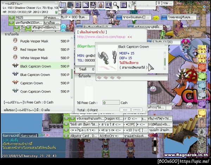Click Purple Vesper Mask item icon
The width and height of the screenshot is (211, 165).
coord(15,40)
